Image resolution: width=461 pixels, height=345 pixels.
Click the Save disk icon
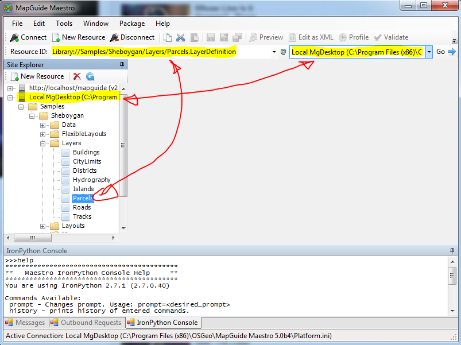click(x=211, y=37)
